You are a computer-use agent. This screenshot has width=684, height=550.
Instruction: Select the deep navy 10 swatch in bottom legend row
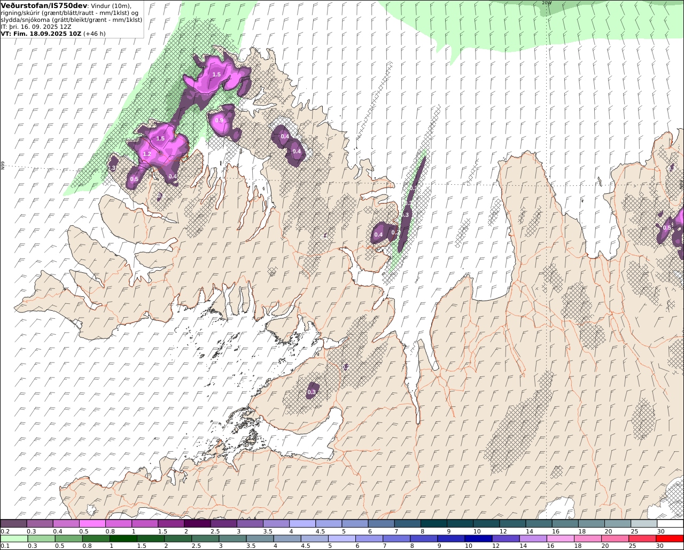point(478,538)
